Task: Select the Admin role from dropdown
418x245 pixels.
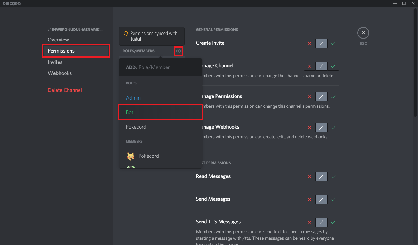Action: click(x=133, y=98)
